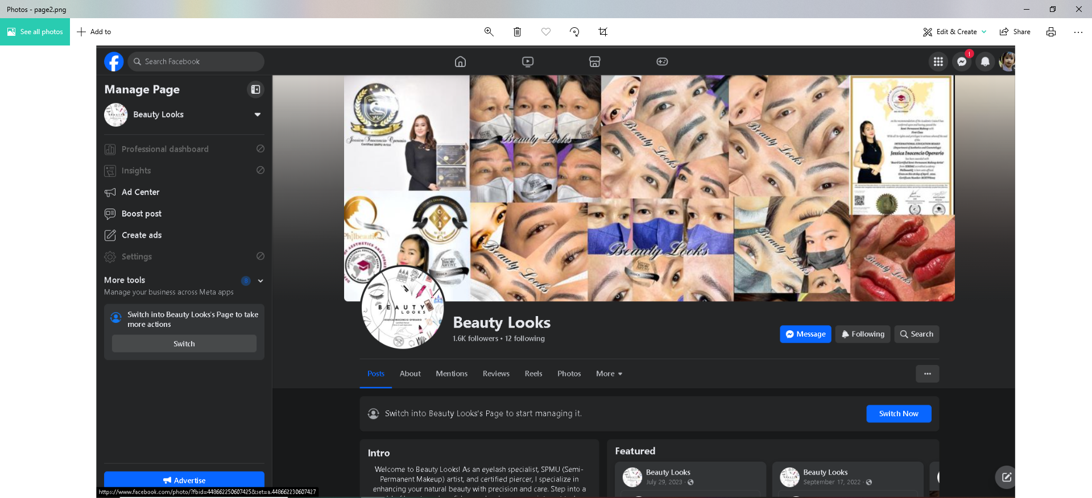Screen dimensions: 1092x498
Task: Open the Marketplace icon
Action: tap(595, 61)
